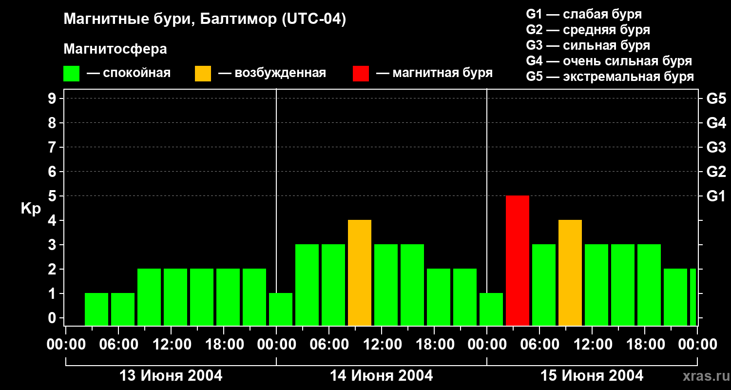The height and width of the screenshot is (390, 731).
Task: Click the '14 Июня 2004' date label
Action: (x=382, y=376)
